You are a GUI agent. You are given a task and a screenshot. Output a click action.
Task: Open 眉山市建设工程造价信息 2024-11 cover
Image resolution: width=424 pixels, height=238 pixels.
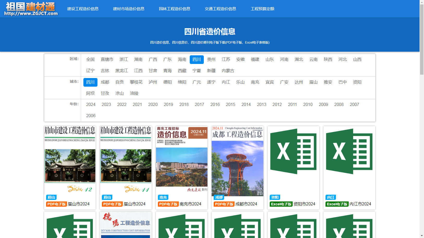126,160
